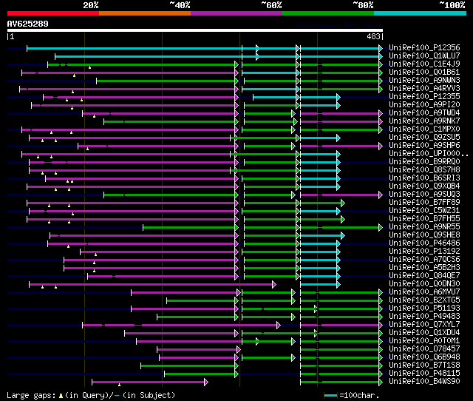Open the UniRef100_A9NR55 entry
This screenshot has height=401, width=473.
click(424, 227)
